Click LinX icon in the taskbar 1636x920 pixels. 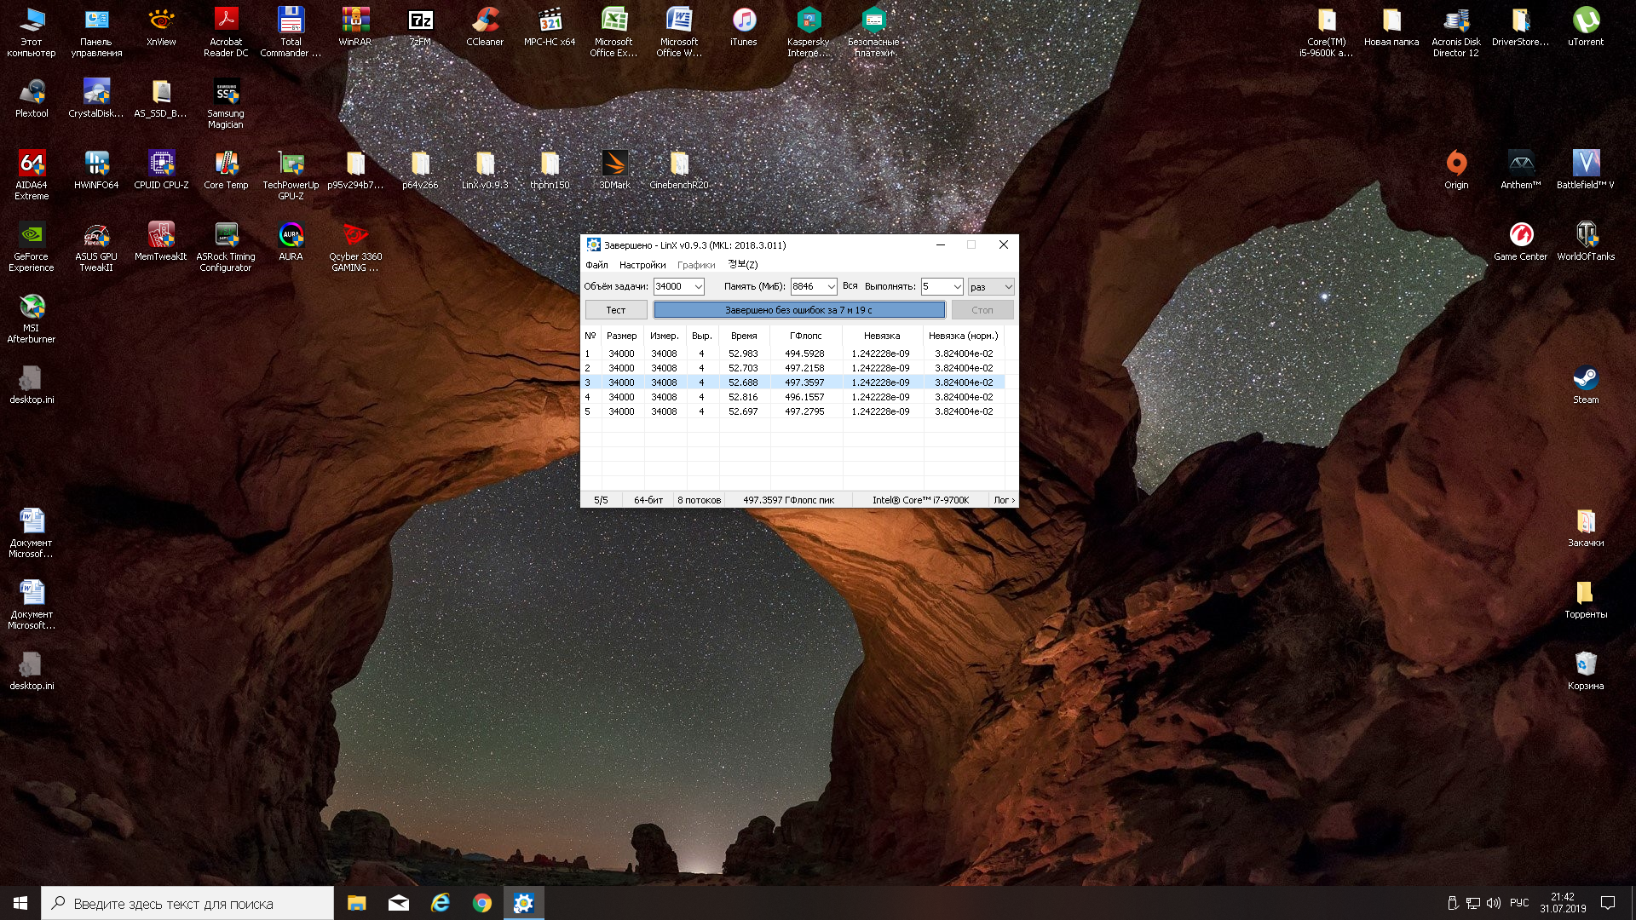[x=523, y=903]
